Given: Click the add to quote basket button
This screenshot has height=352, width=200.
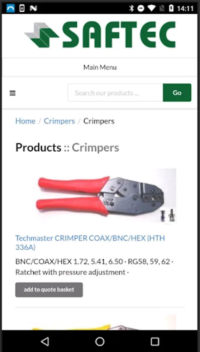Looking at the screenshot, I should click(49, 289).
